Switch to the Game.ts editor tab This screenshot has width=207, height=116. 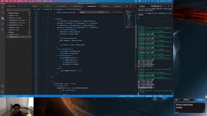(x=105, y=6)
